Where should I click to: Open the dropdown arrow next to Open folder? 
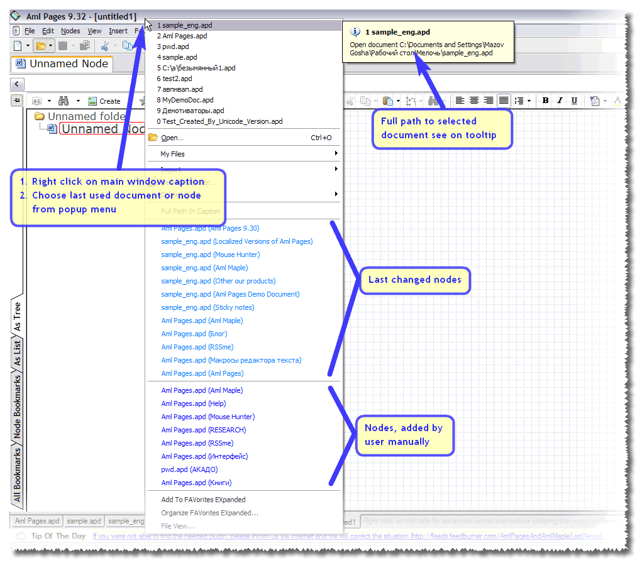pyautogui.click(x=50, y=46)
